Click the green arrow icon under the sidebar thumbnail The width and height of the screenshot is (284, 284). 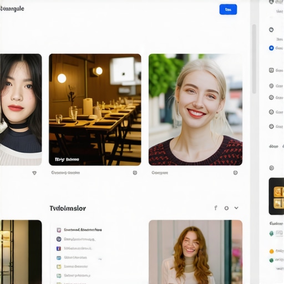pos(271,234)
